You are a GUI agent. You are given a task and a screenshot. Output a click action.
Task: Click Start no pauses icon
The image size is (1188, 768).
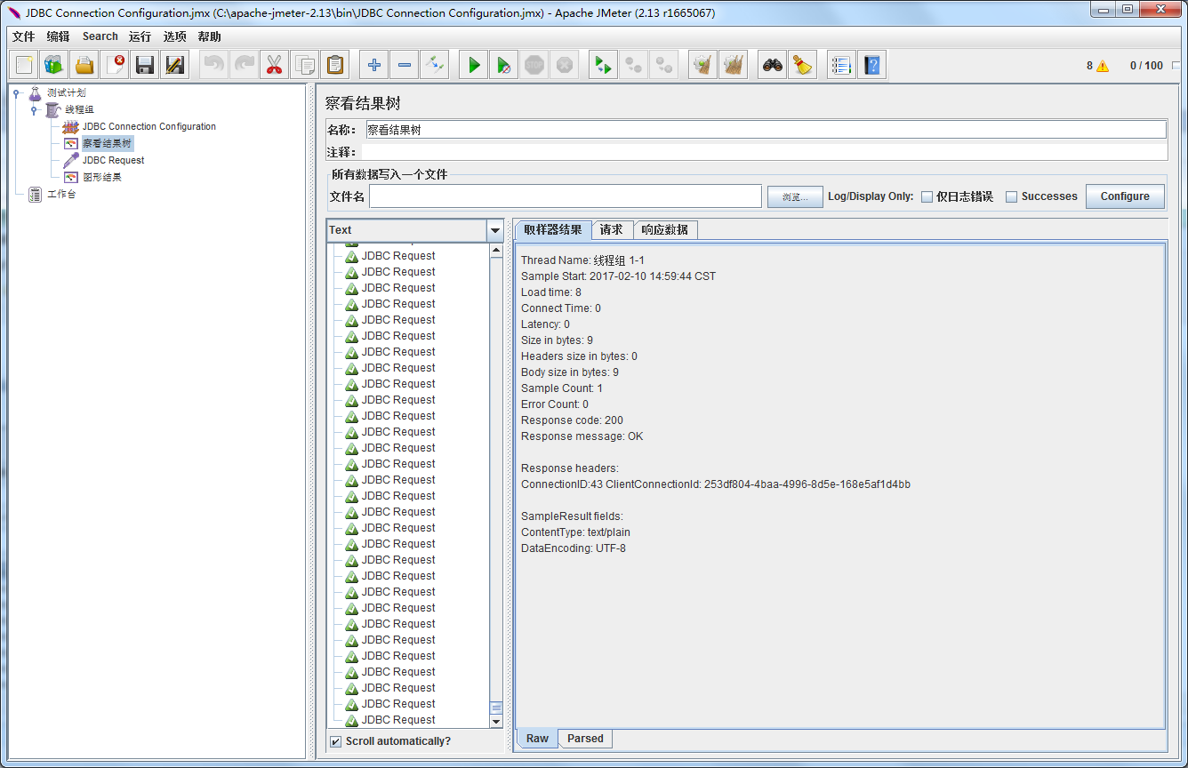[x=504, y=65]
